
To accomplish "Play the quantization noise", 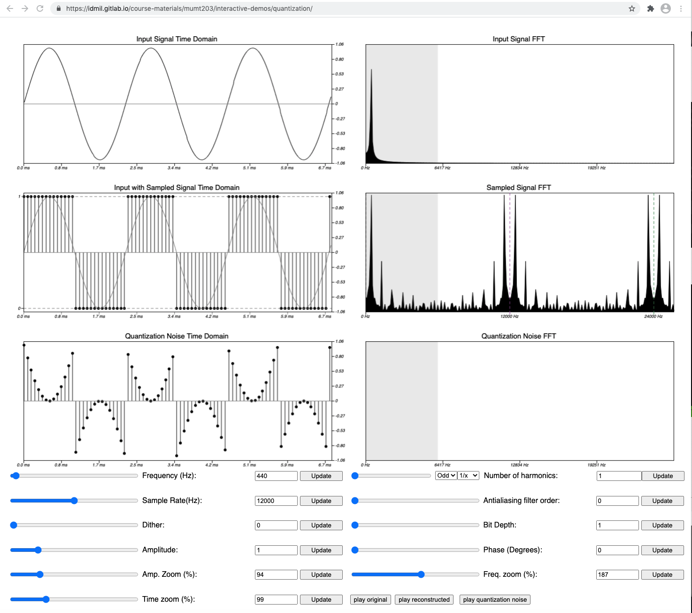I will [495, 599].
